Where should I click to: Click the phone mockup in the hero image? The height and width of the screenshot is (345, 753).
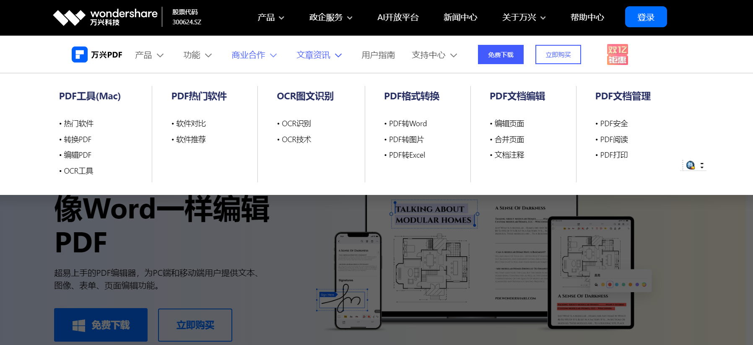[x=358, y=280]
